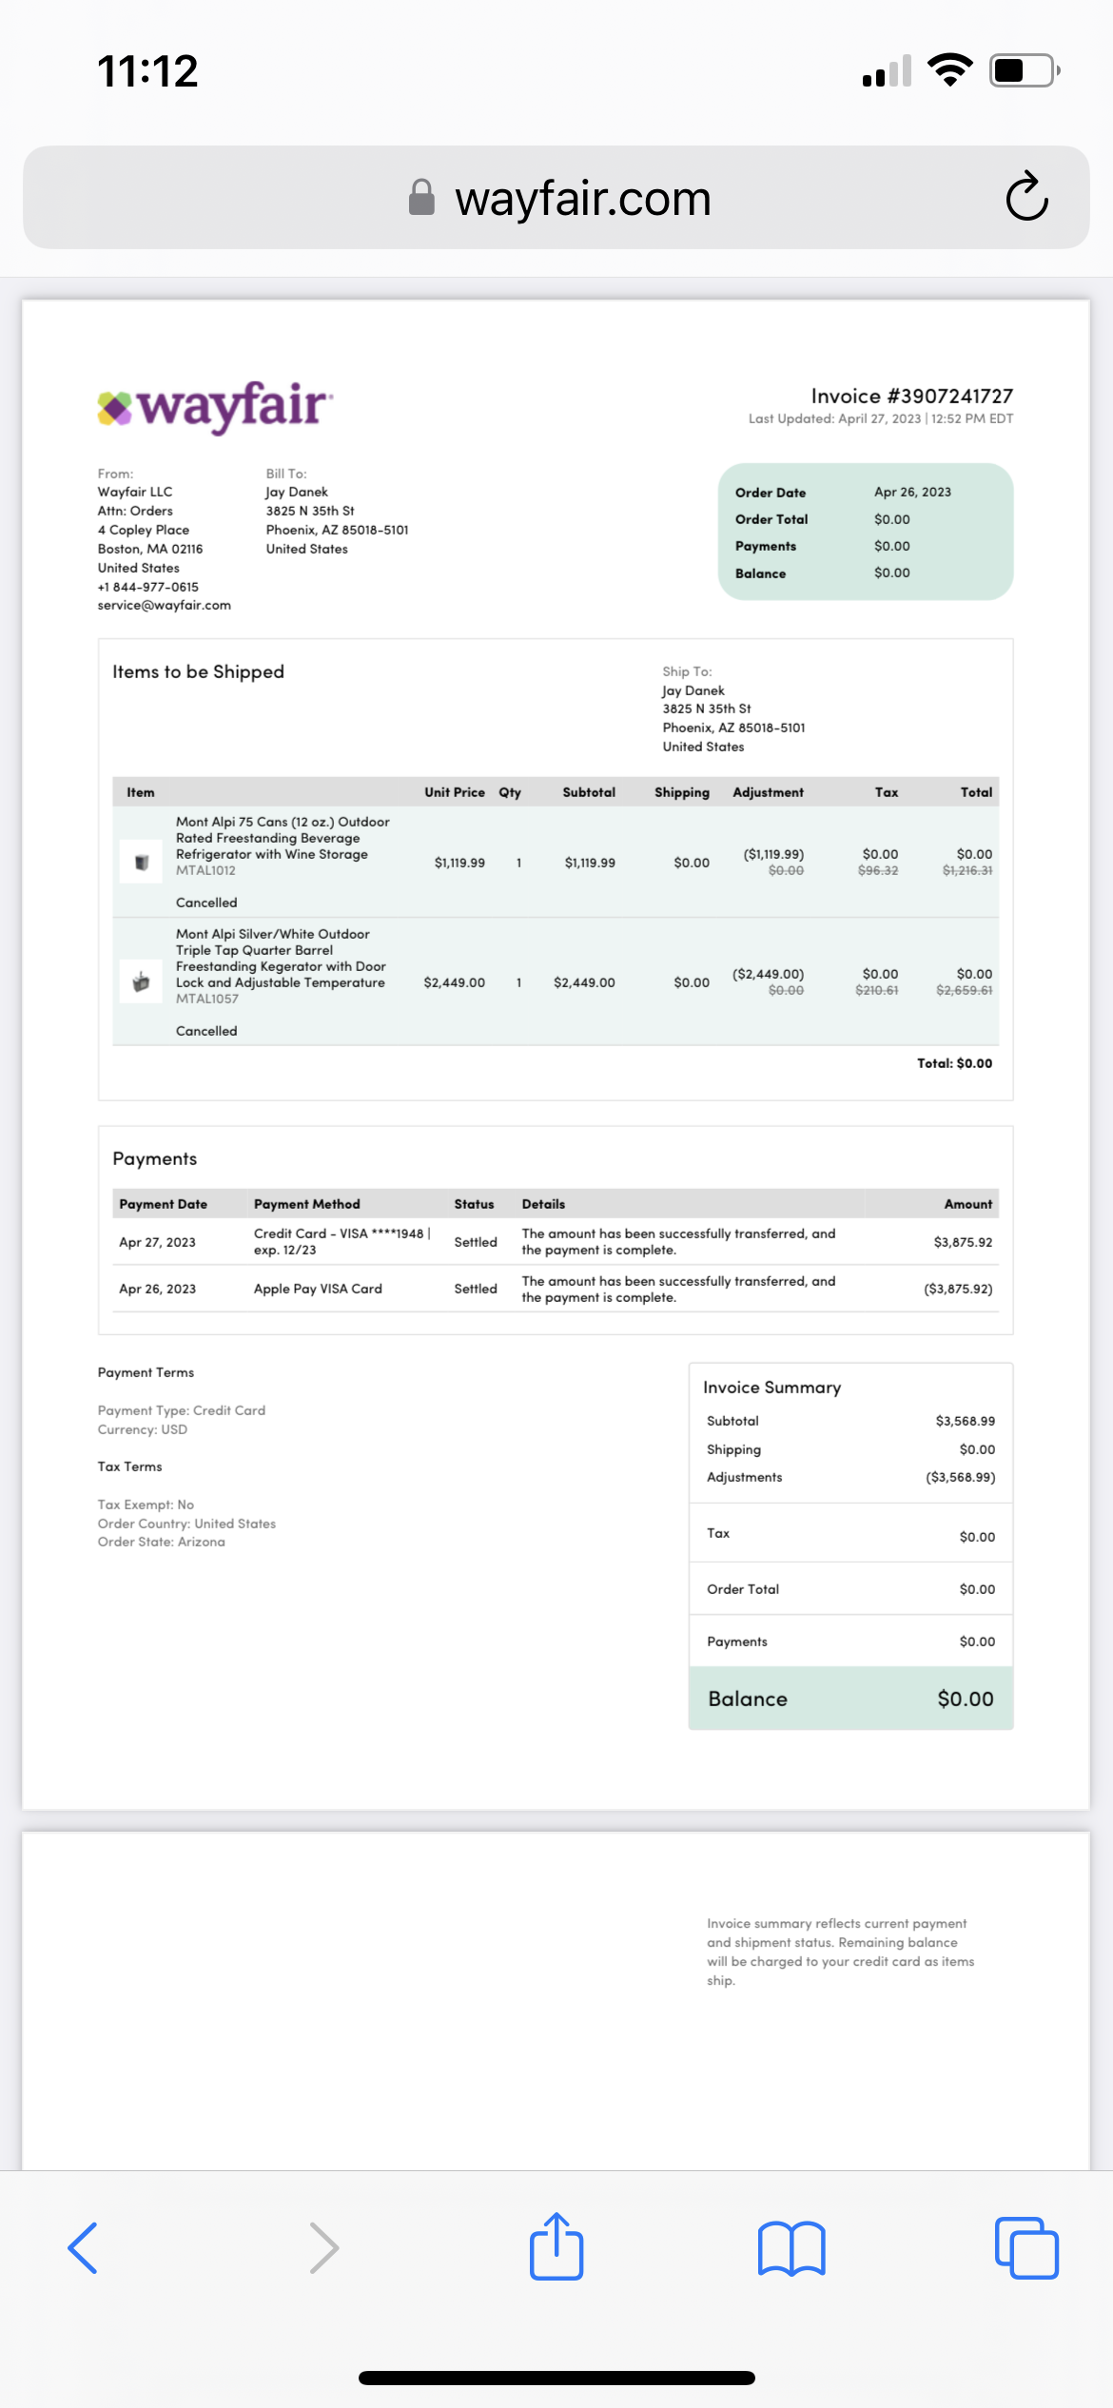The width and height of the screenshot is (1113, 2408).
Task: Tap the Order Total label in green box
Action: pos(771,519)
